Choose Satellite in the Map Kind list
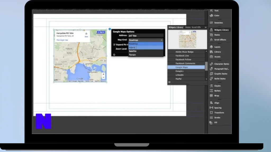Screen dimensions: 271x152 tap(146, 51)
